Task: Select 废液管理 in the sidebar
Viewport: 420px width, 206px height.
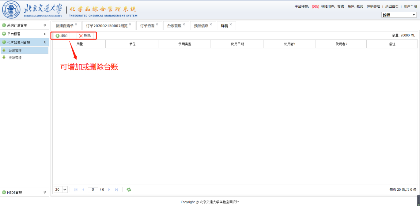Action: pos(15,58)
